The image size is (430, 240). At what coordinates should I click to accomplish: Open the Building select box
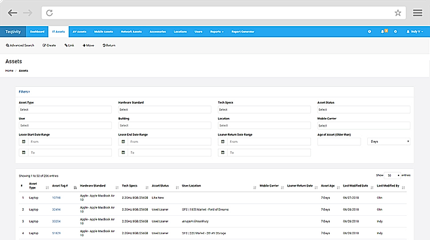[x=165, y=125]
